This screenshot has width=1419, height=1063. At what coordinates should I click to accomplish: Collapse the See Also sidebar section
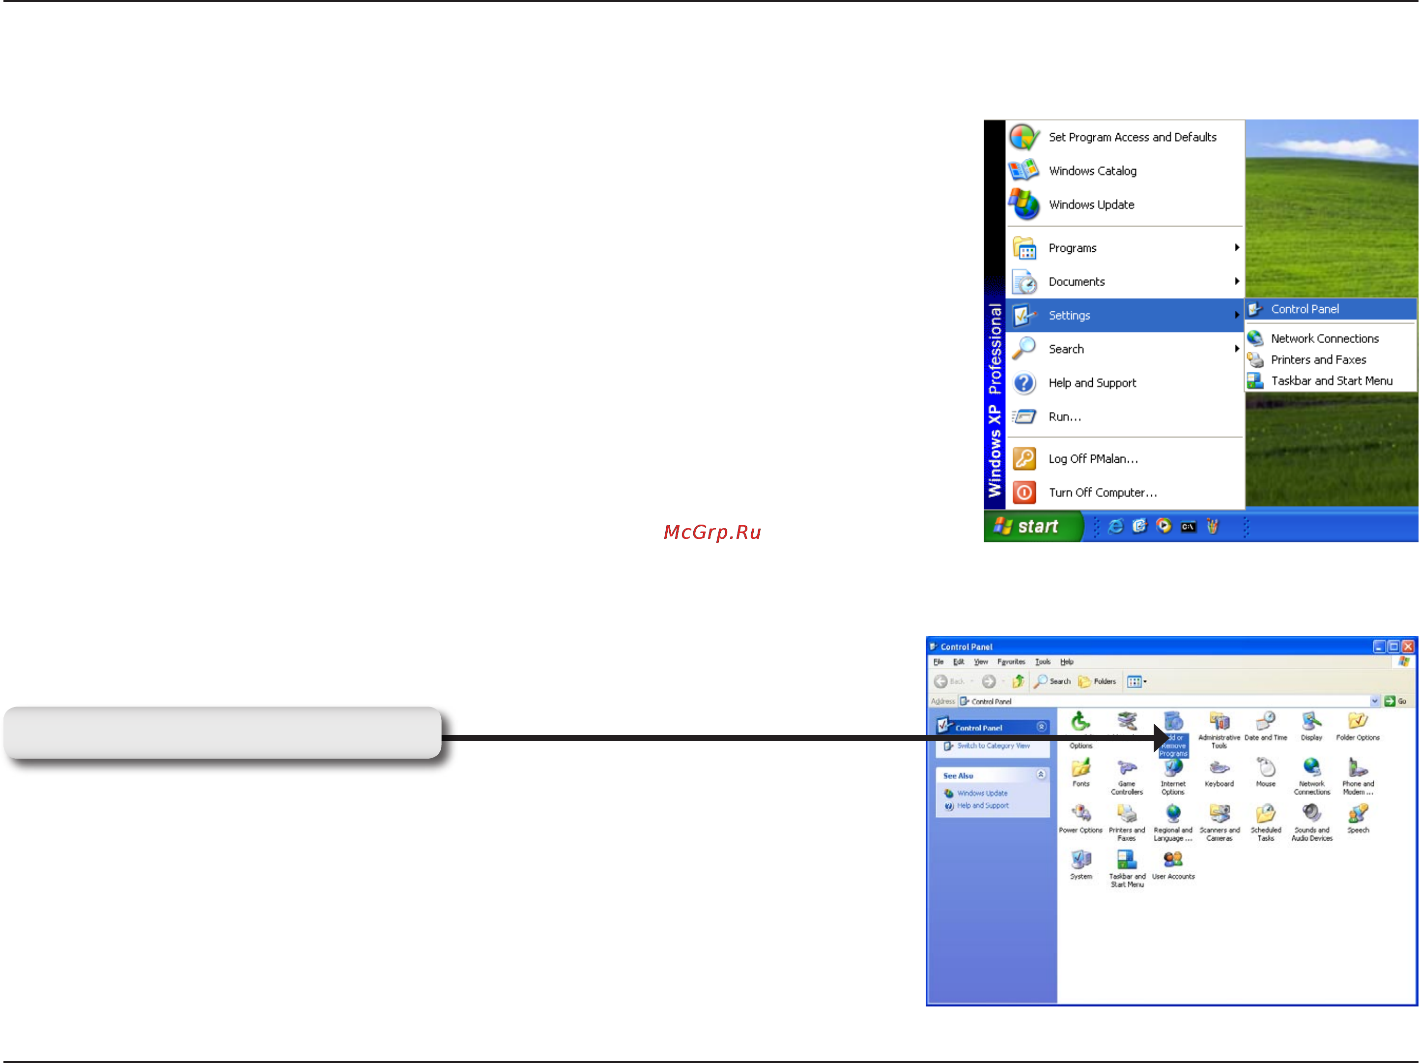[1041, 775]
